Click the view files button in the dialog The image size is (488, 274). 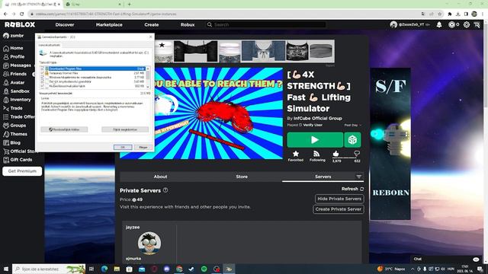(125, 129)
